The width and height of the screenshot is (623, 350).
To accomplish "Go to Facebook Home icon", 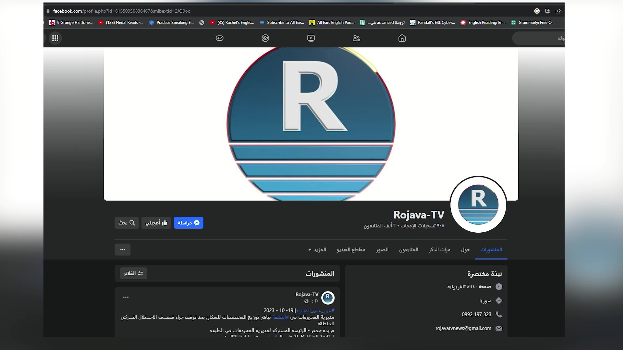I will [402, 38].
